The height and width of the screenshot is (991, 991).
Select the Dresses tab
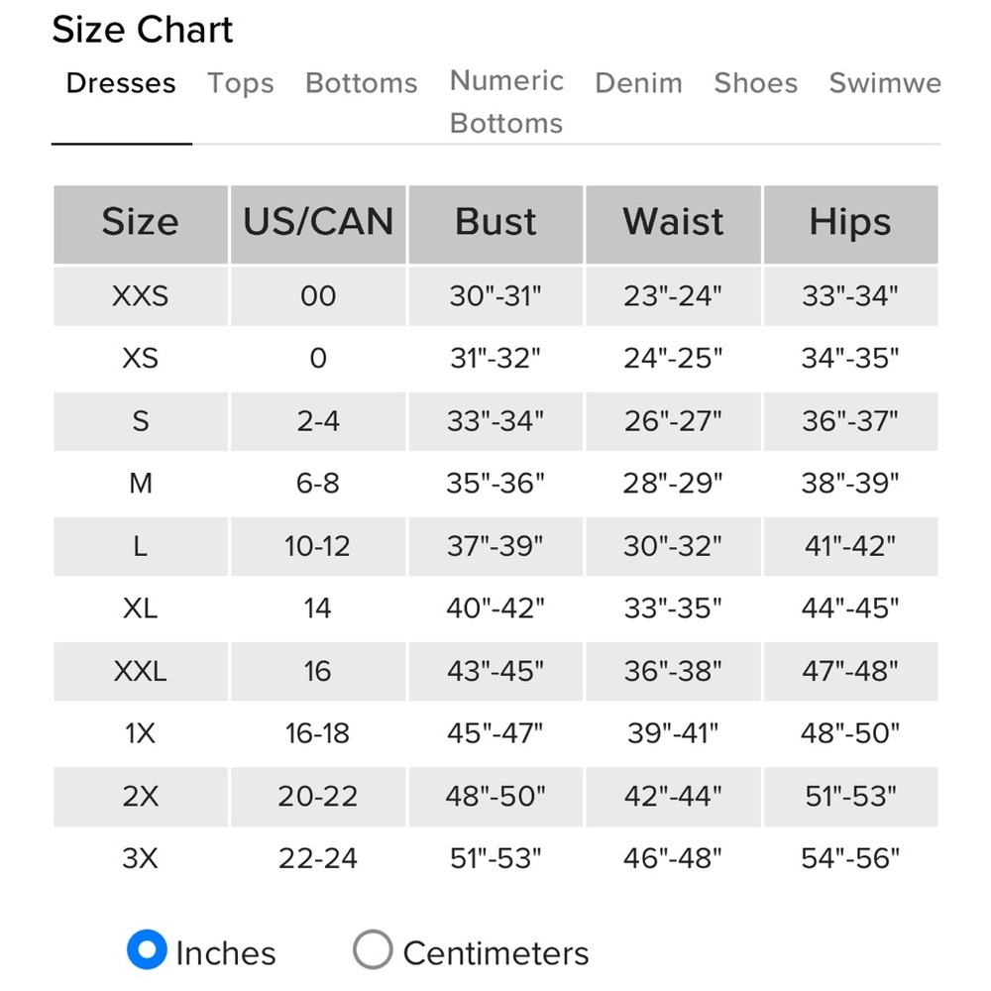121,83
